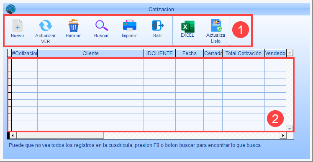Open Buscar magnifying glass search
This screenshot has width=313, height=162.
click(x=102, y=25)
